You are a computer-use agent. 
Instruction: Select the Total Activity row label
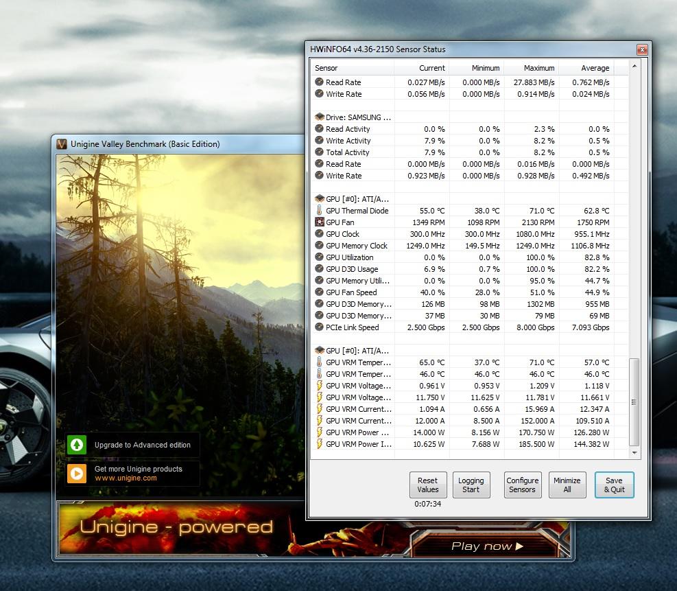point(348,152)
